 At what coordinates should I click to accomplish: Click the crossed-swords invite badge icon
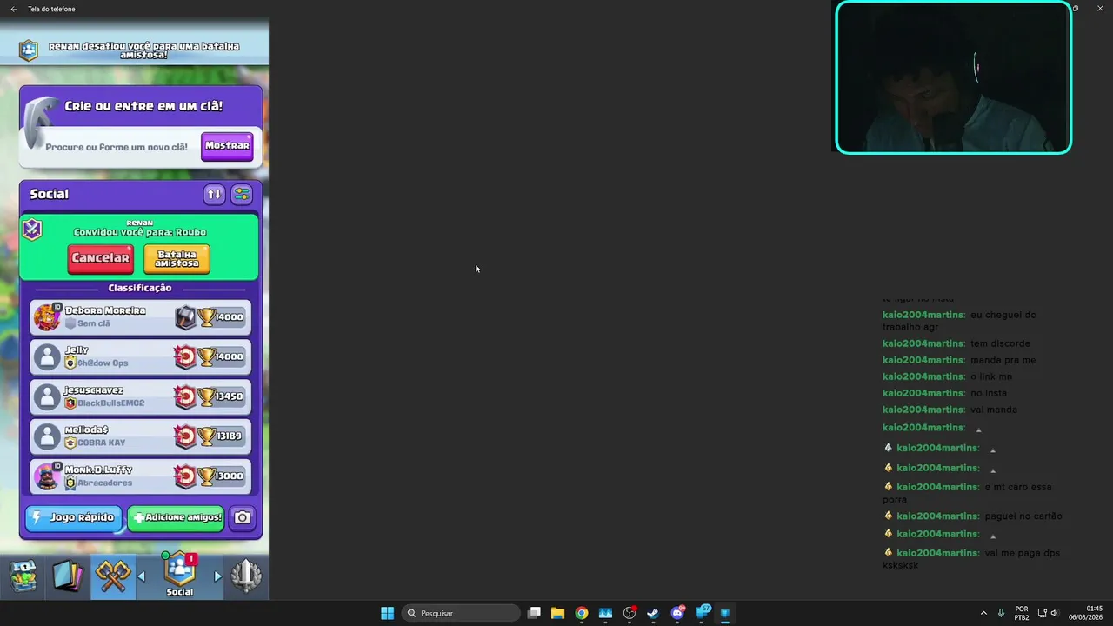tap(32, 230)
